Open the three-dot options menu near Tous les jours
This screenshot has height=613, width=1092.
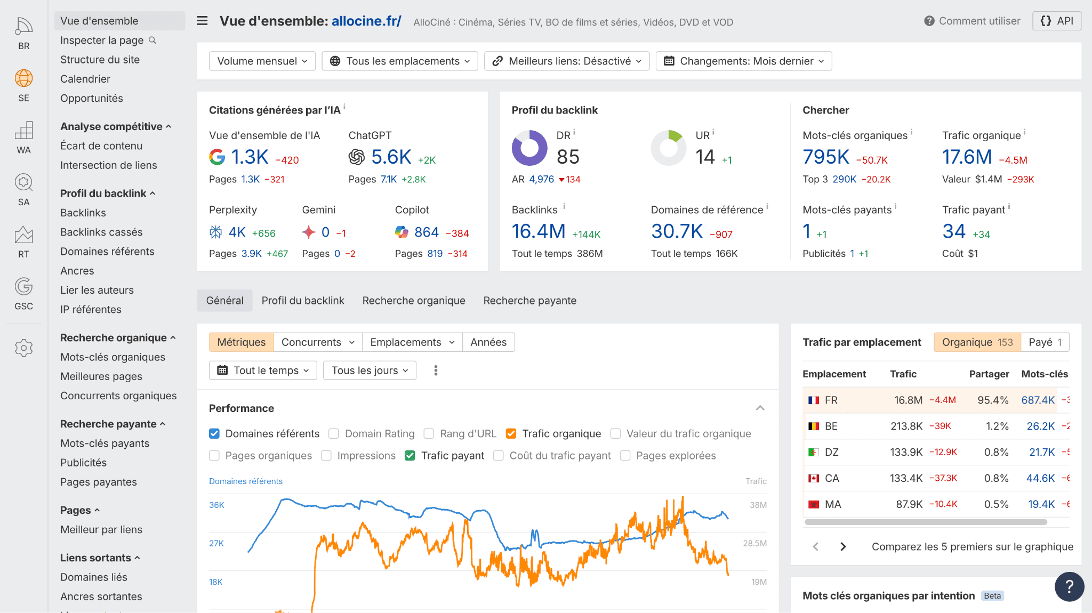(435, 370)
